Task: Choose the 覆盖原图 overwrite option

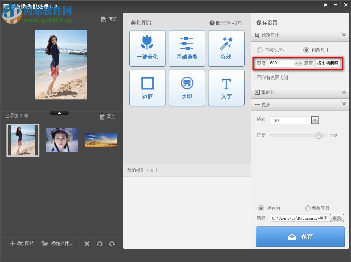Action: click(308, 208)
